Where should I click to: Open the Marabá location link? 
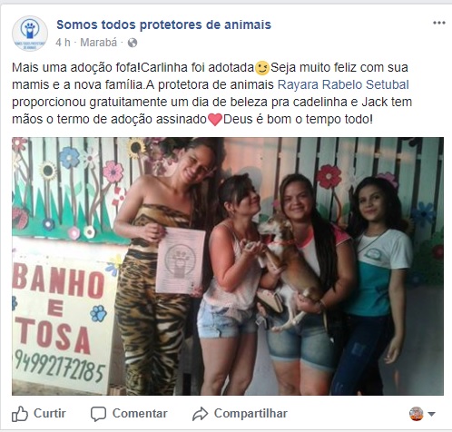[x=98, y=43]
